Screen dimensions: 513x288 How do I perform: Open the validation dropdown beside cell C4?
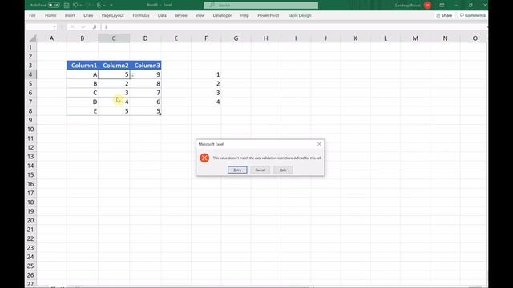click(133, 75)
